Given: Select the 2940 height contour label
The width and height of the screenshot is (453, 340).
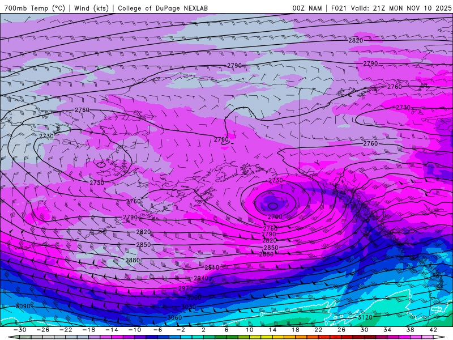Looking at the screenshot, I should click(x=201, y=278).
